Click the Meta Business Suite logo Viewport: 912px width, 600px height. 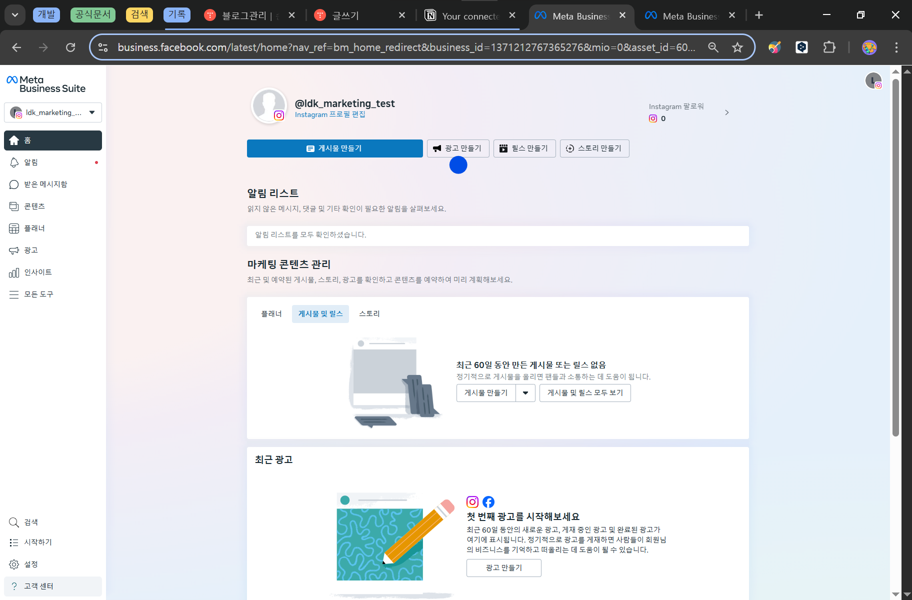point(46,84)
